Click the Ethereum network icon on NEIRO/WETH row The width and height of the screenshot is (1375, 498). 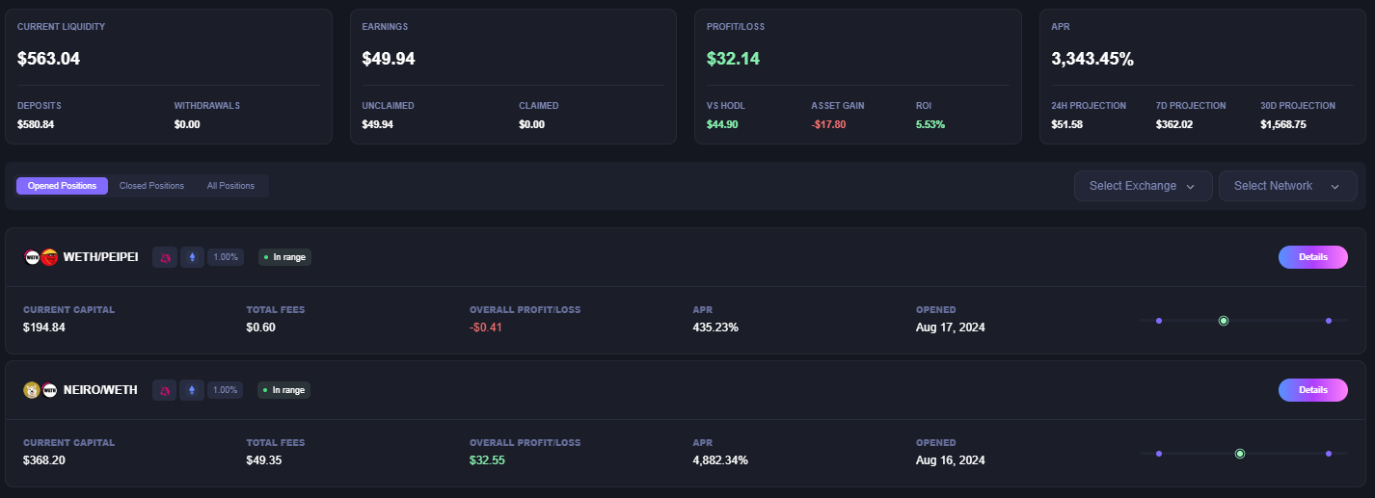(x=191, y=390)
